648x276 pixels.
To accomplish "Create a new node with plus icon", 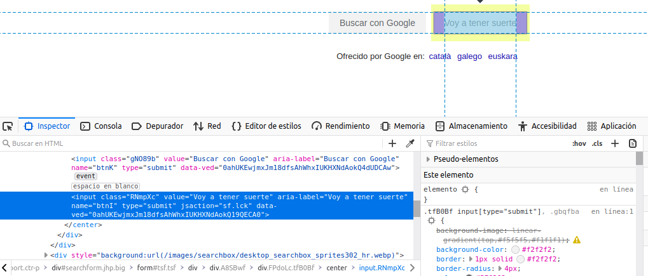I will [392, 143].
